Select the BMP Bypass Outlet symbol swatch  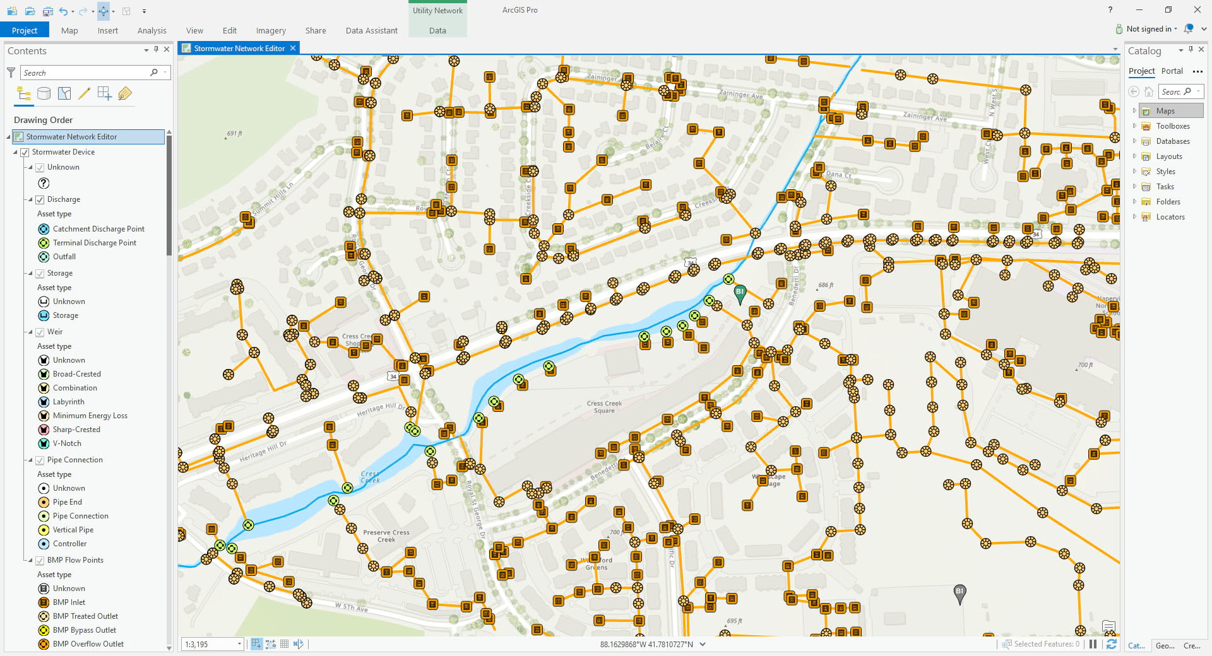[44, 630]
